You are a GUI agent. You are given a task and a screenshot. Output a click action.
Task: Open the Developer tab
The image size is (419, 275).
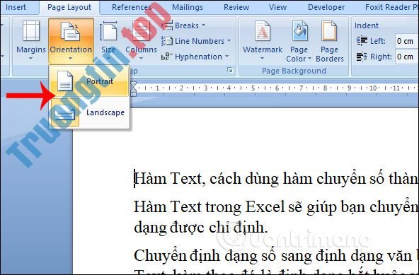[x=326, y=7]
